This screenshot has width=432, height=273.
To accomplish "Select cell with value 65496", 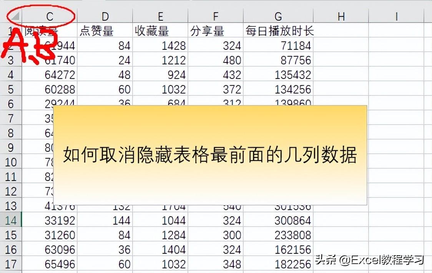I will click(x=50, y=264).
